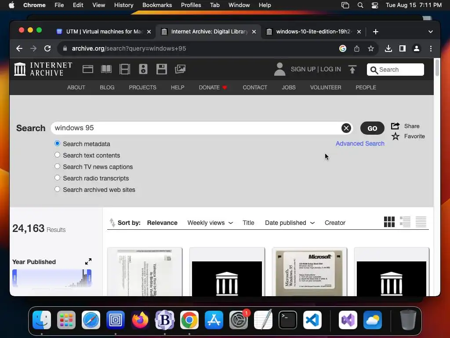Open the Audio speaker icon
The height and width of the screenshot is (338, 450).
pos(143,69)
